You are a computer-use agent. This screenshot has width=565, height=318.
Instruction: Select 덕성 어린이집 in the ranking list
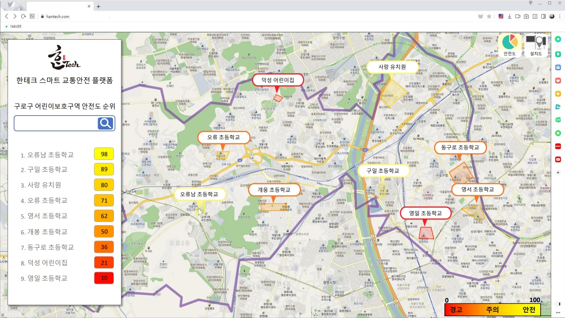point(47,263)
